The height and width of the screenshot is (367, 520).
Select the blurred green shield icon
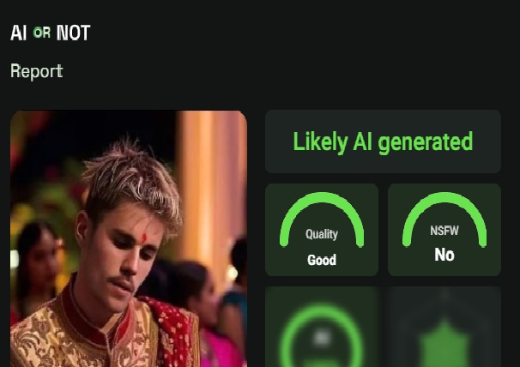tap(444, 343)
